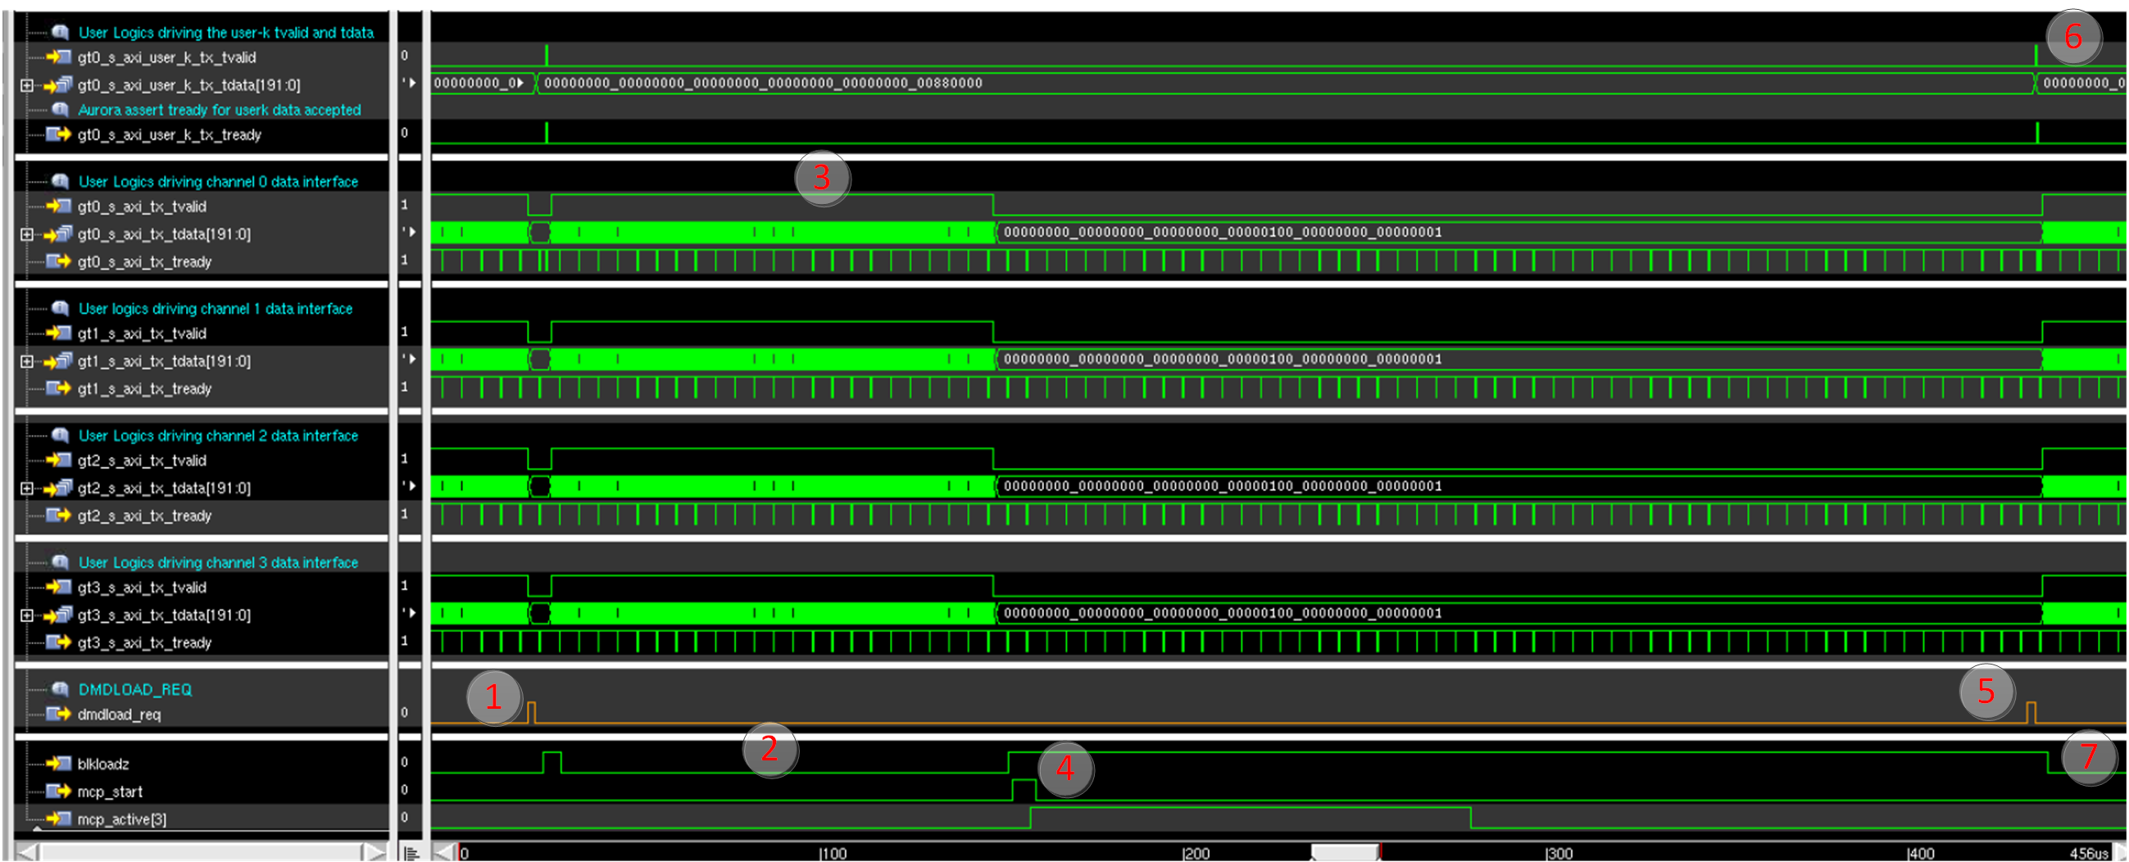Image resolution: width=2129 pixels, height=862 pixels.
Task: Click the 400 marker on the time ruler
Action: tap(1922, 854)
